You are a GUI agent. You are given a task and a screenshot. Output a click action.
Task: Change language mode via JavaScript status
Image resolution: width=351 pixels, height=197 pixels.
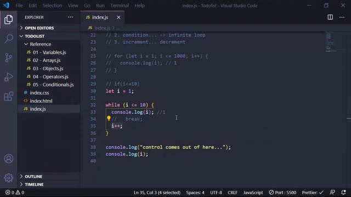pos(253,192)
